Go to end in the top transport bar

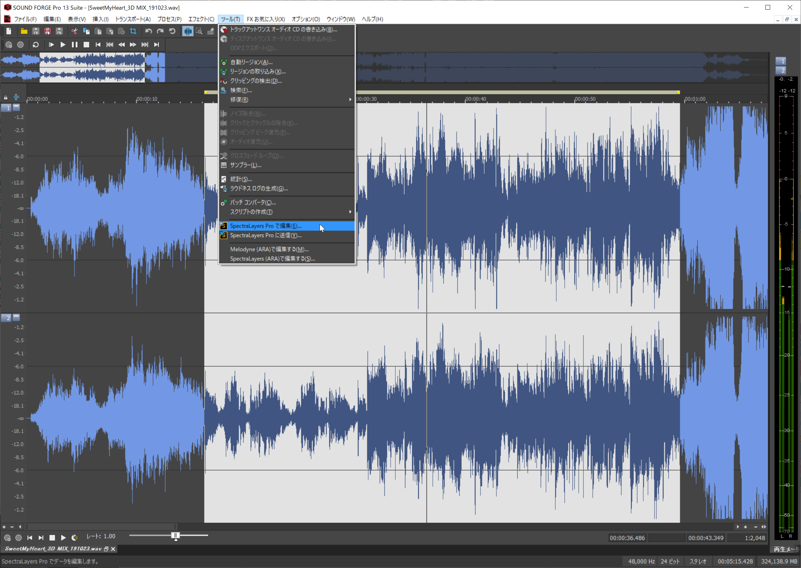click(157, 45)
